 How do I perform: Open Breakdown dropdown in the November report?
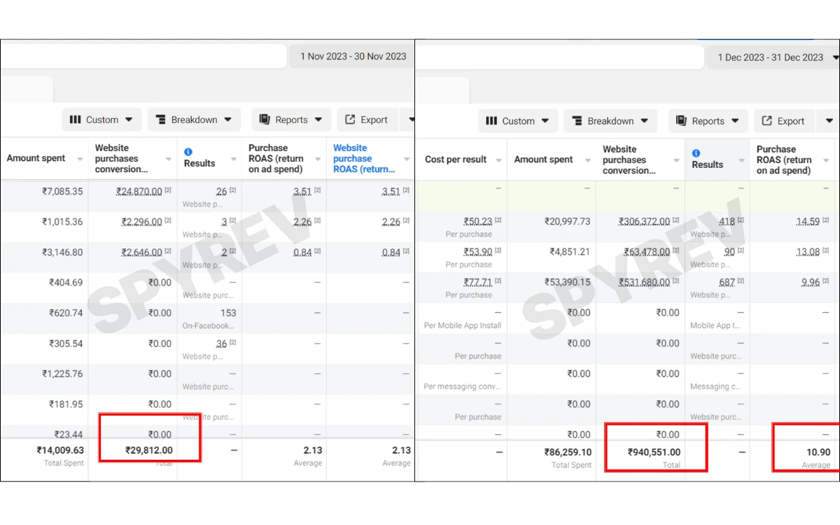coord(194,120)
